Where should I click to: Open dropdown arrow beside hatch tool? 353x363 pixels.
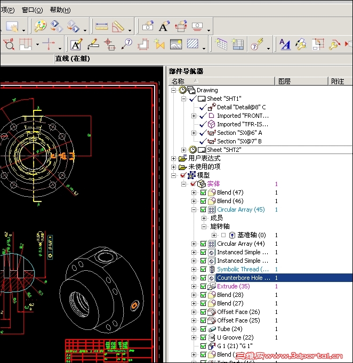click(204, 48)
